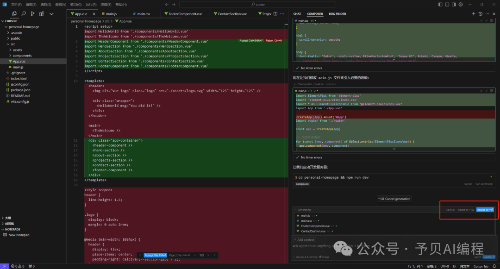
Task: Switch to the ContactSection.vue editor tab
Action: point(232,14)
